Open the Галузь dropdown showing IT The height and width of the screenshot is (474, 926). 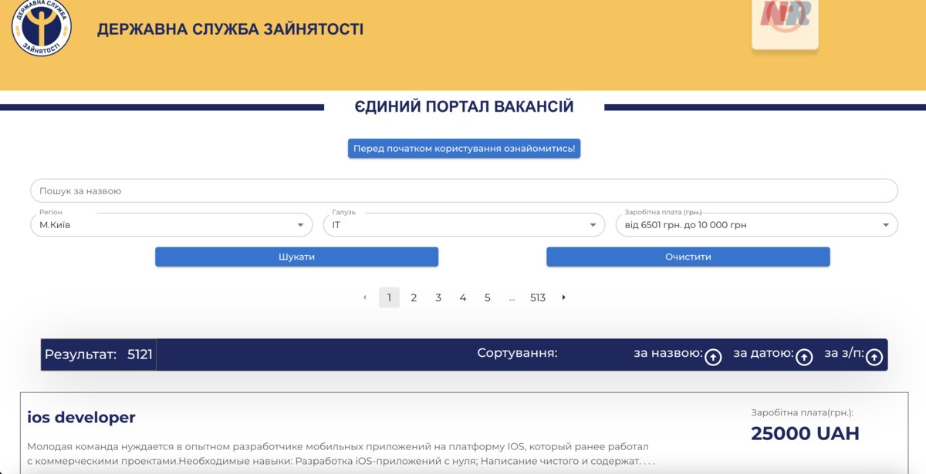464,225
